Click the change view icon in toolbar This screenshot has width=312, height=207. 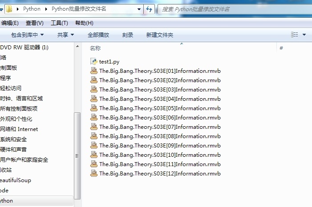[295, 35]
